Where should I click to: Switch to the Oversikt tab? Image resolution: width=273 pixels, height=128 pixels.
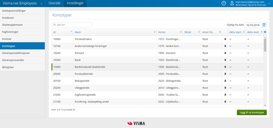tap(54, 3)
